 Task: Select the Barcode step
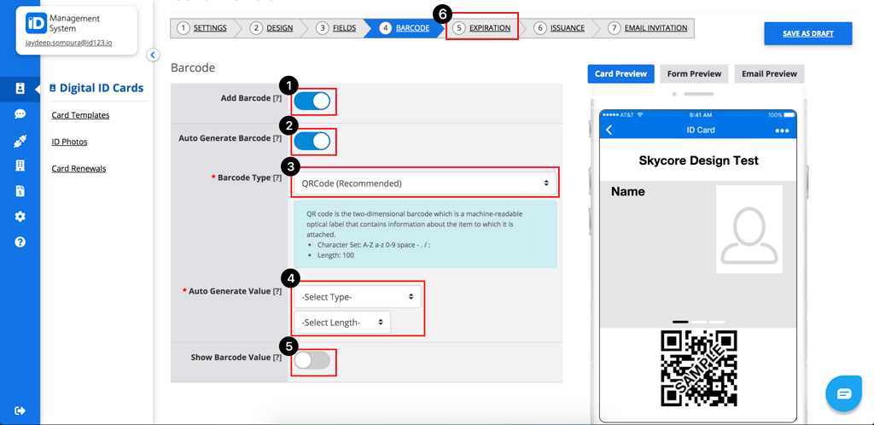(405, 28)
